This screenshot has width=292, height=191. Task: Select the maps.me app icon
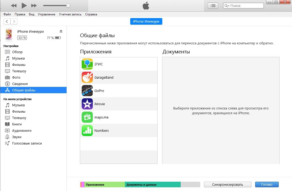[x=87, y=117]
